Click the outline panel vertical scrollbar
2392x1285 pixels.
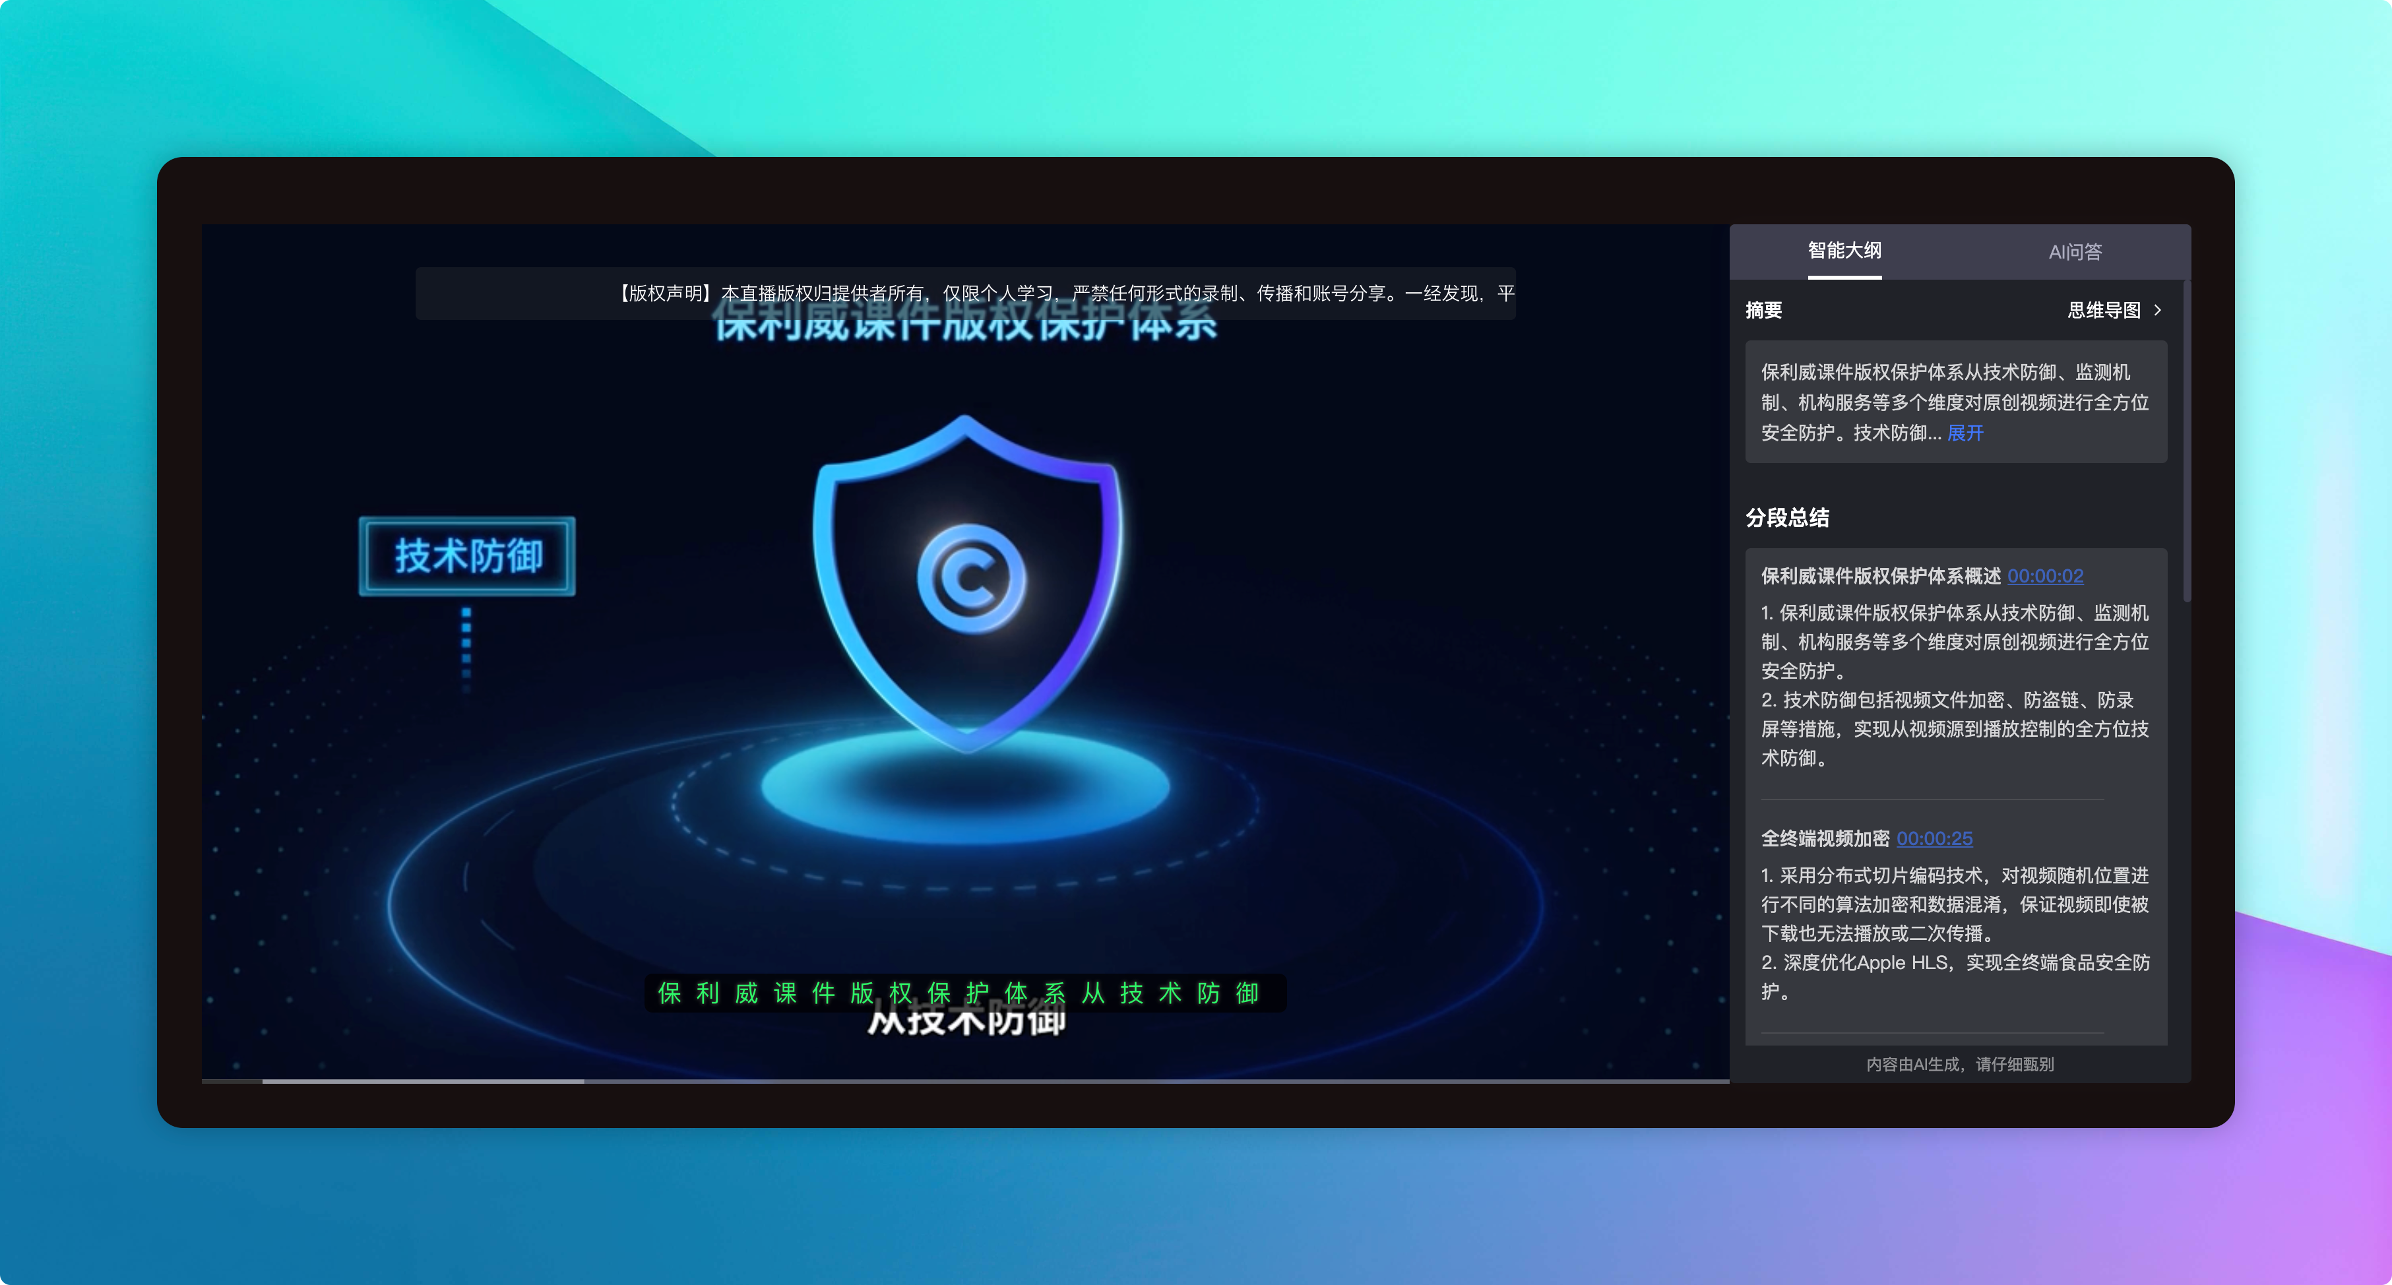coord(2187,441)
